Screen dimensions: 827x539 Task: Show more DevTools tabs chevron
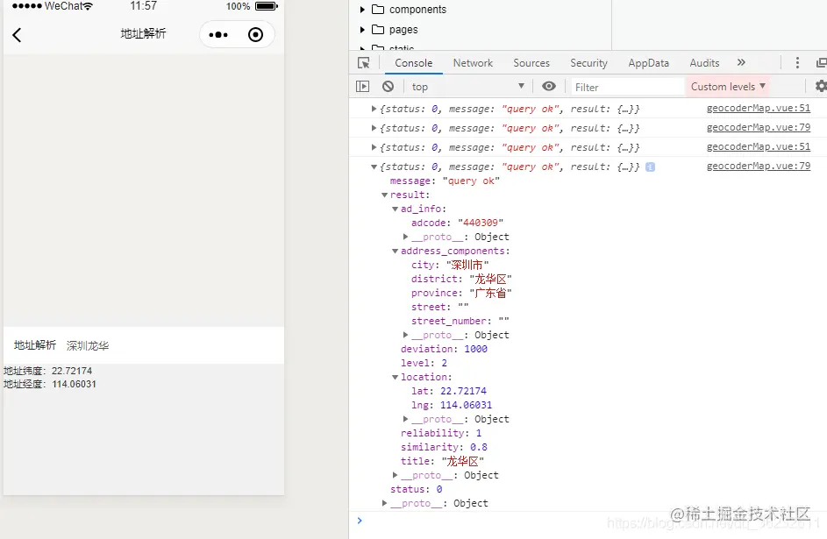click(x=741, y=63)
